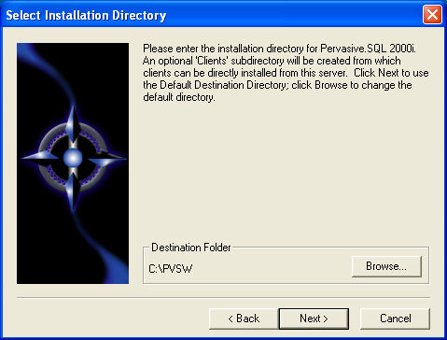Click the compass star's left point
This screenshot has height=340, width=447.
[40, 156]
